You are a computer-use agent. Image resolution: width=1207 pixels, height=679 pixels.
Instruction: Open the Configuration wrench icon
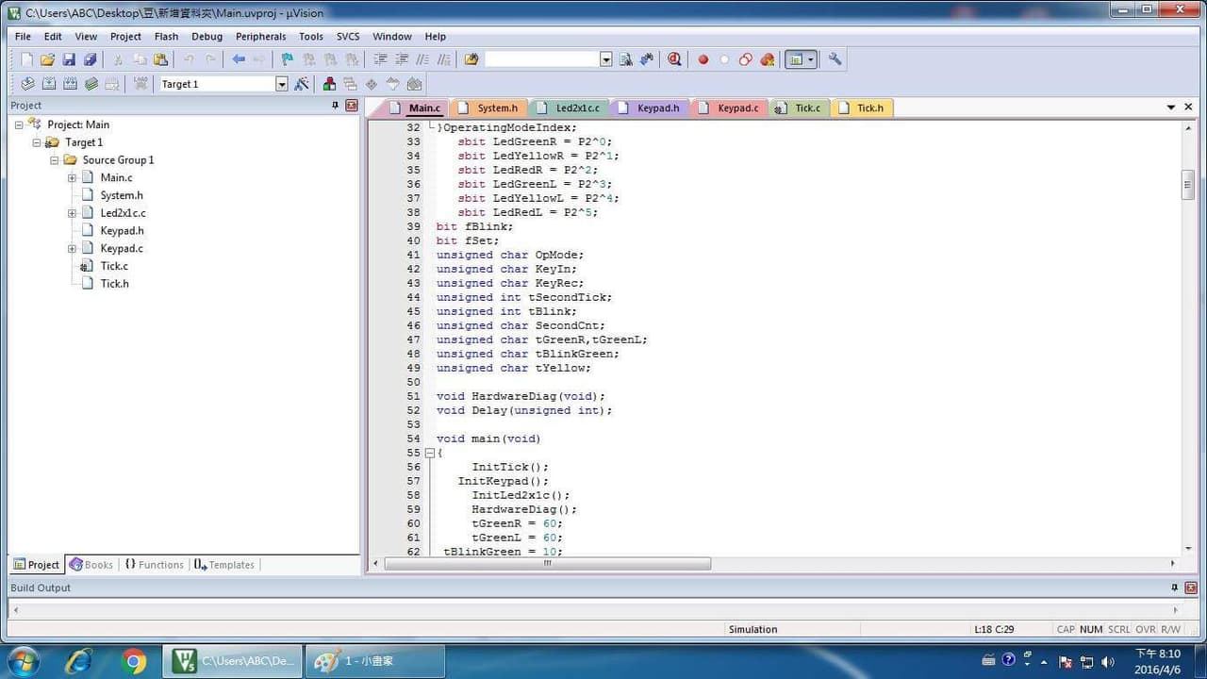coord(835,59)
